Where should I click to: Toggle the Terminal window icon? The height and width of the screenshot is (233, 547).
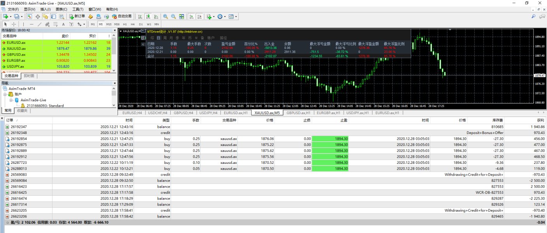[x=53, y=16]
